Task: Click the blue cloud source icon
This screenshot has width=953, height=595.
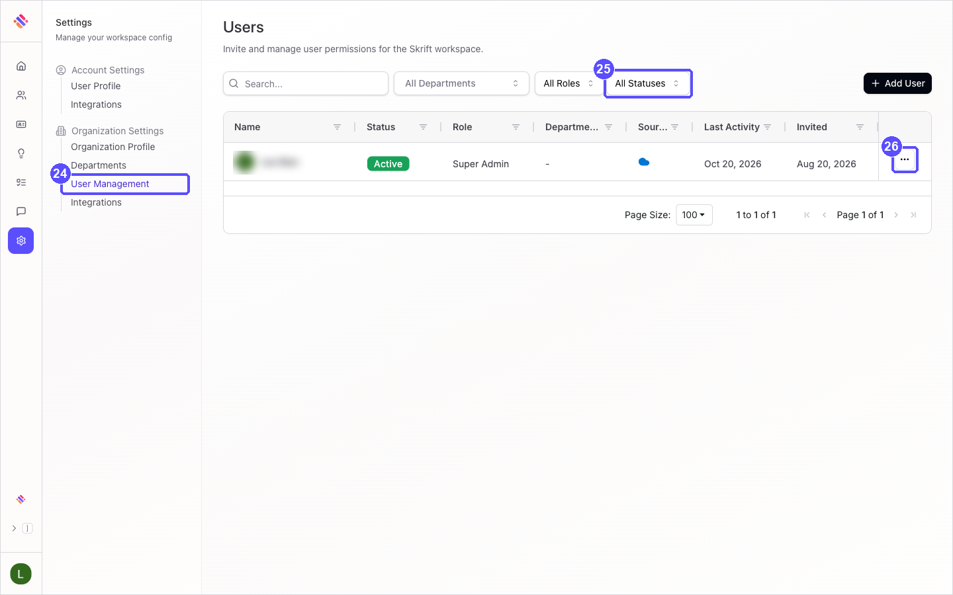Action: (x=644, y=162)
